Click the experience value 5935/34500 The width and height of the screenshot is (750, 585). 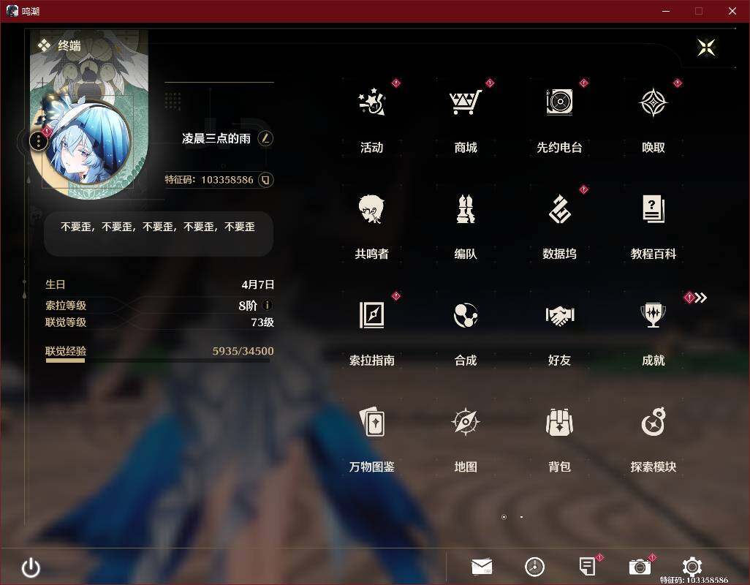pos(243,351)
